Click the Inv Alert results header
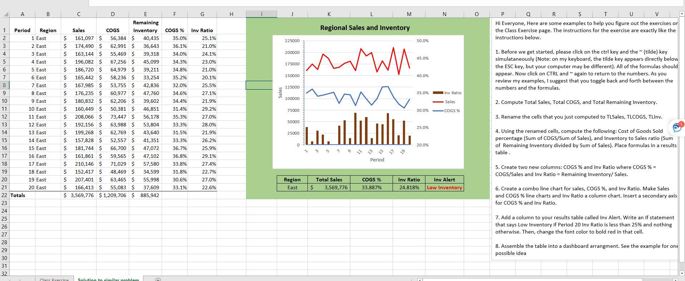Screen dimensions: 685x281 coord(444,180)
